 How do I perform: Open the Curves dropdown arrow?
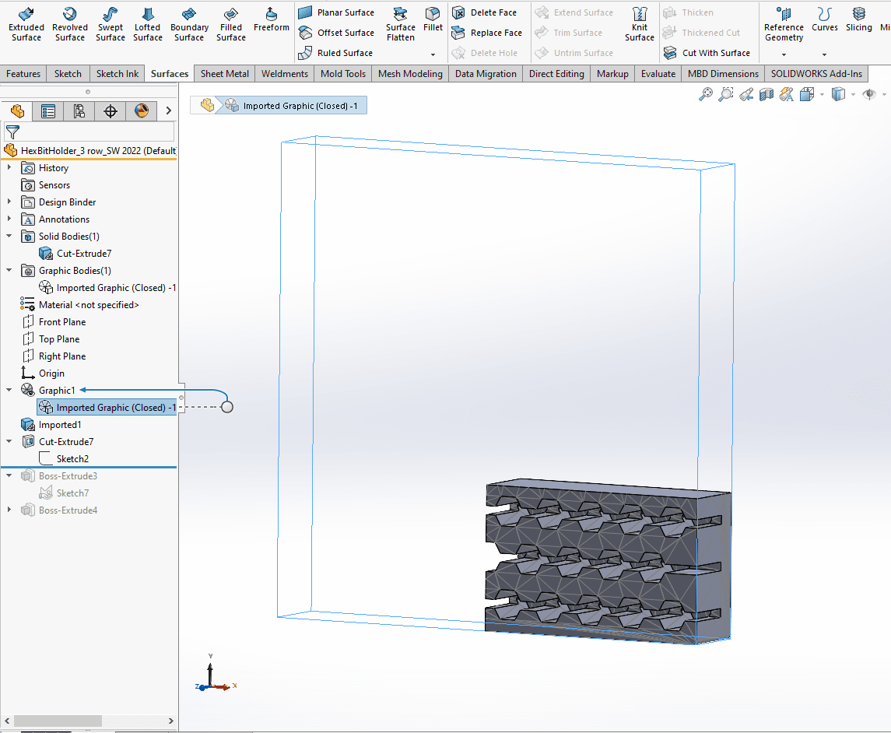pyautogui.click(x=824, y=55)
